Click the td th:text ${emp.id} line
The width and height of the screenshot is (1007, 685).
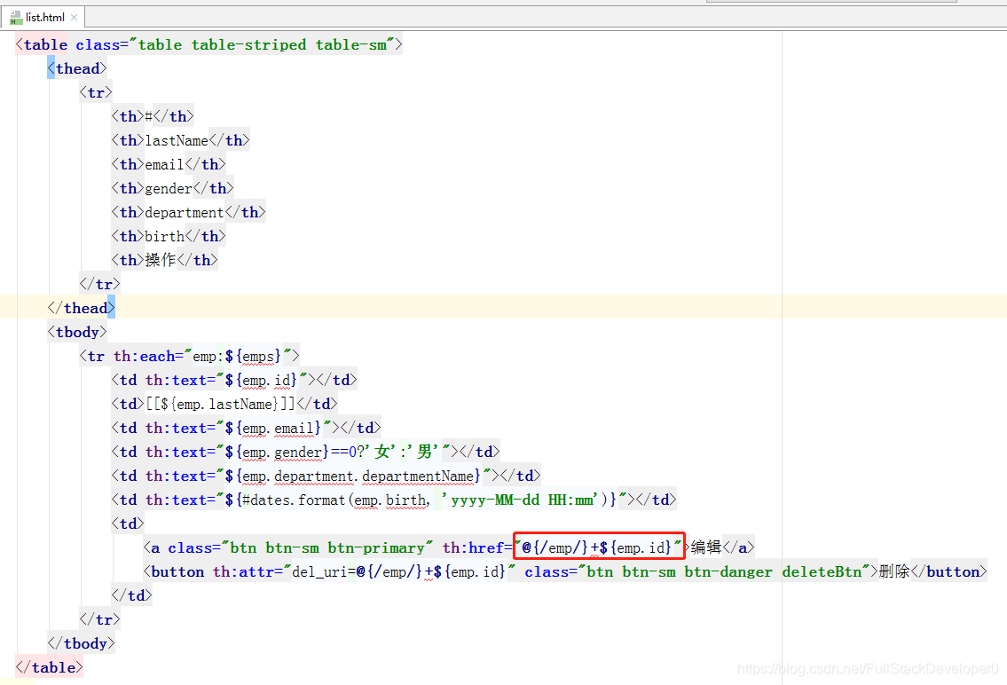[233, 380]
